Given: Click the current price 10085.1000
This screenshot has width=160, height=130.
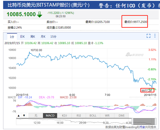Looking at the screenshot, I should pyautogui.click(x=21, y=14).
